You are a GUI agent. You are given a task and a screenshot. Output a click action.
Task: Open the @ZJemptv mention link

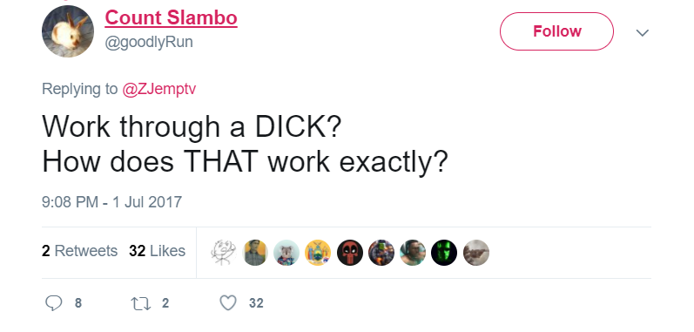click(x=158, y=89)
